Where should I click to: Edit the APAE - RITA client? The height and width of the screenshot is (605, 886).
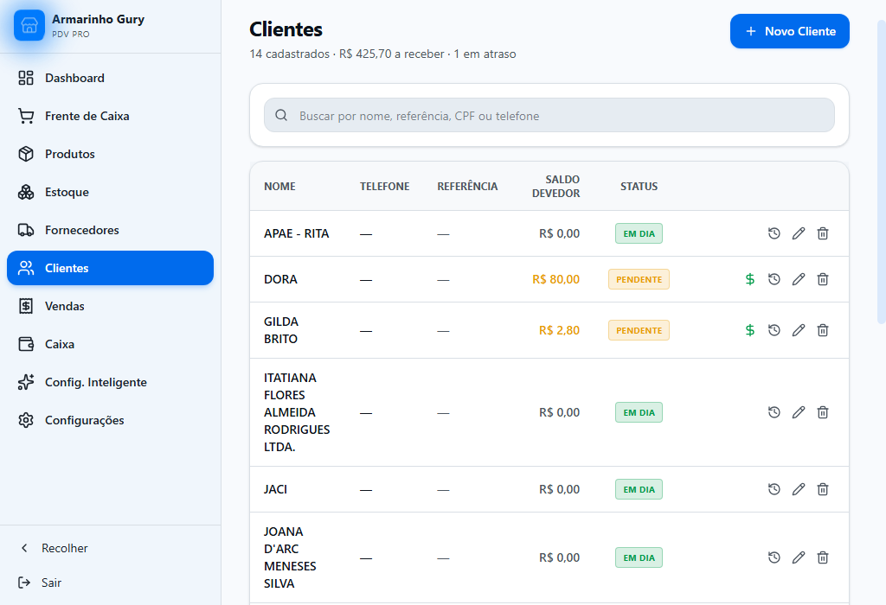coord(799,233)
